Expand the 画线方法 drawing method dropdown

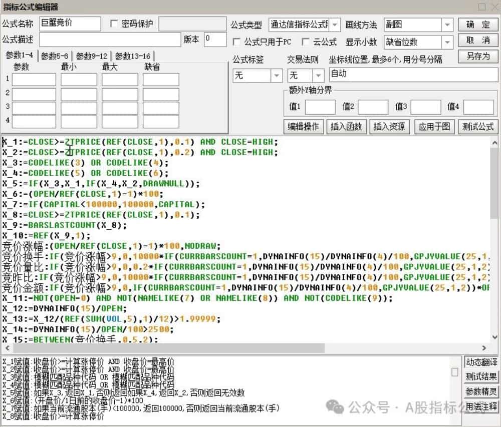tap(447, 25)
